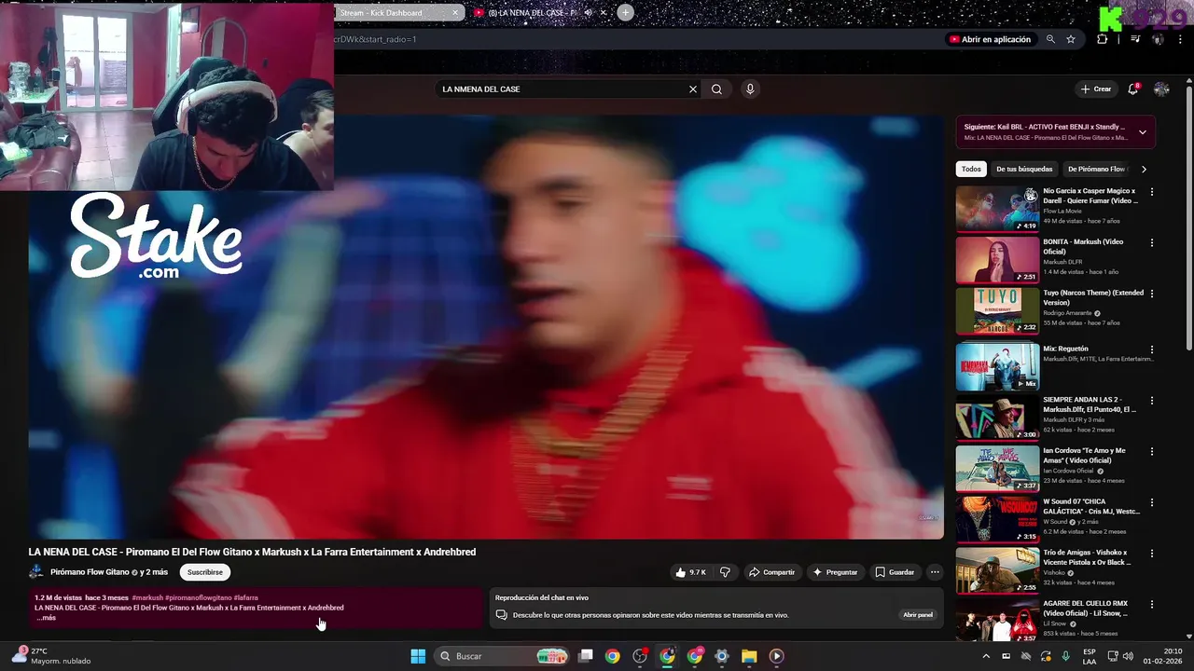1194x671 pixels.
Task: Mute the YouTube tab via speaker icon
Action: pos(588,13)
